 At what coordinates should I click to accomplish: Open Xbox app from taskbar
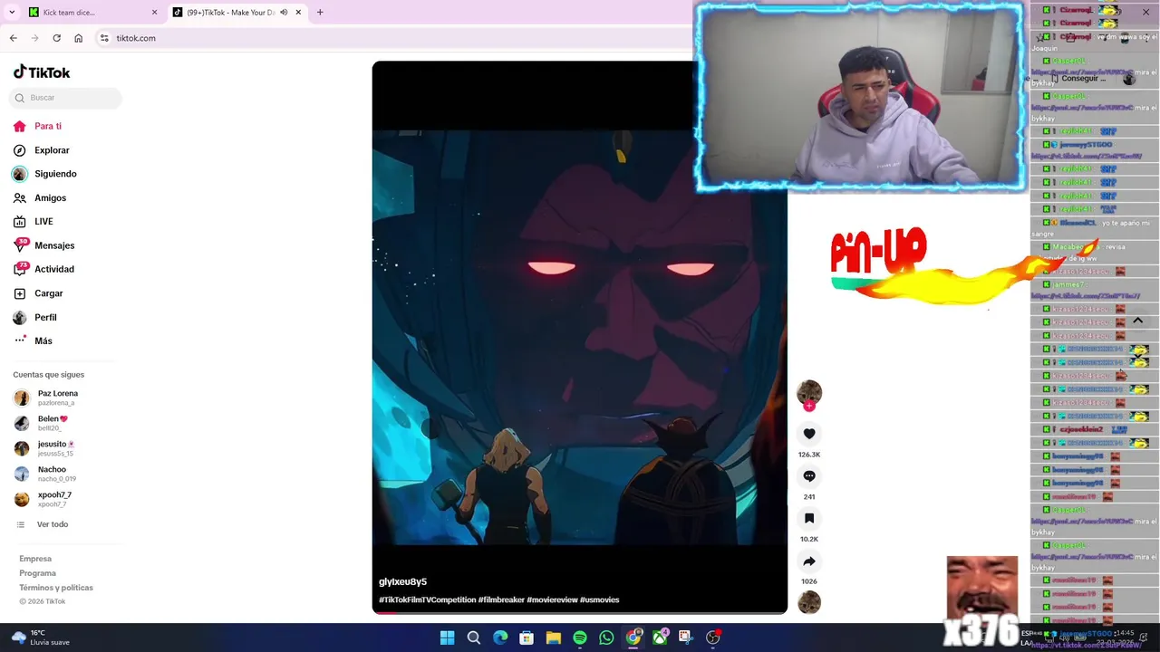(660, 638)
